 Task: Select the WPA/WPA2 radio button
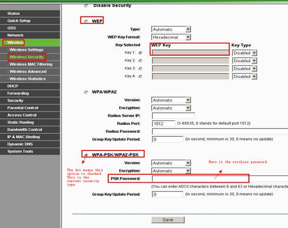pos(86,92)
